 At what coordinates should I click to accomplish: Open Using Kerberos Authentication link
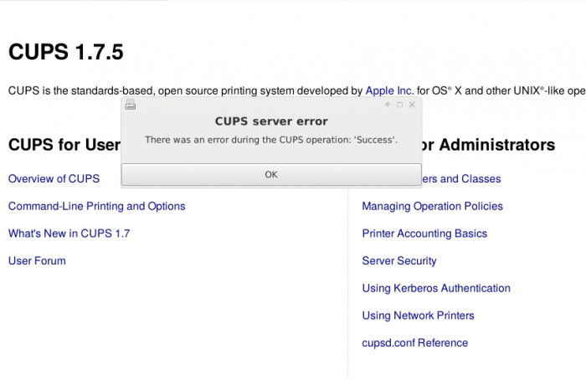(436, 288)
